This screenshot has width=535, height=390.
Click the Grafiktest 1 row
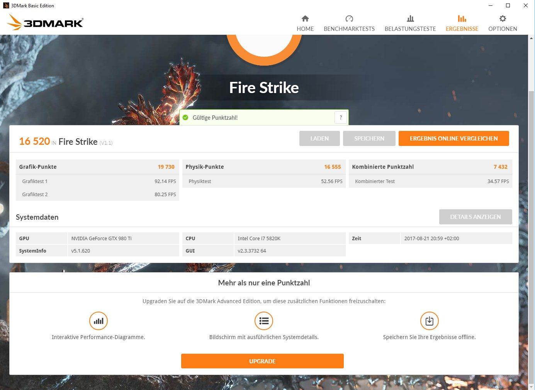click(97, 181)
